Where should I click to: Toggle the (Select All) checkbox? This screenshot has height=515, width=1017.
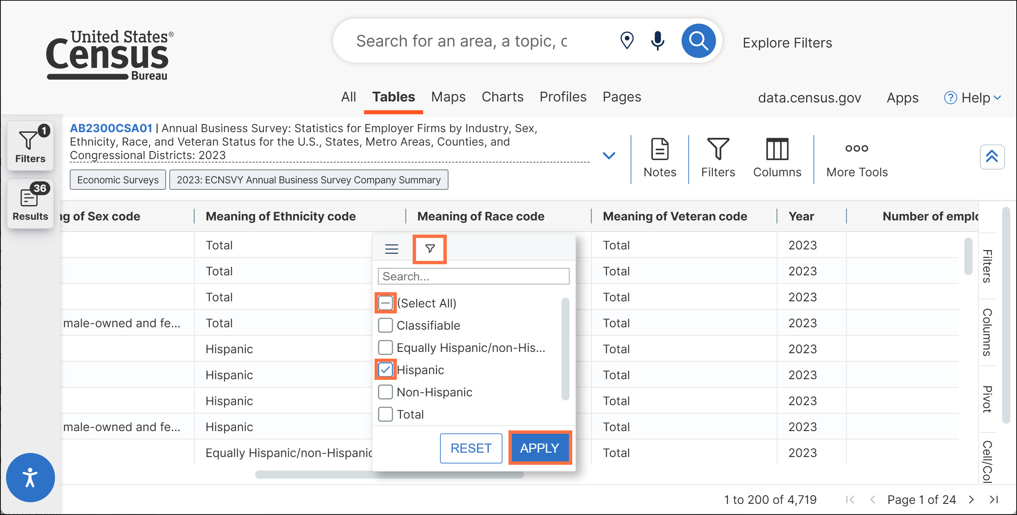pyautogui.click(x=385, y=303)
